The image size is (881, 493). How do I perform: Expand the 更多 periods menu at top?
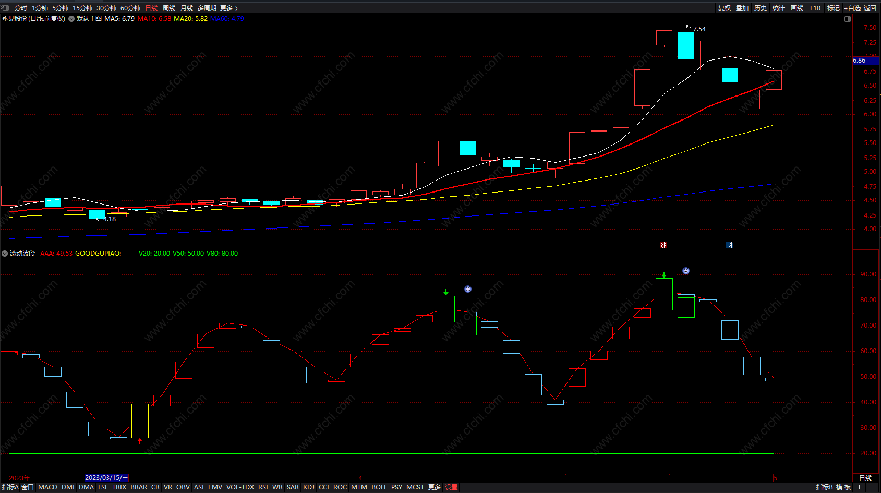tap(228, 8)
